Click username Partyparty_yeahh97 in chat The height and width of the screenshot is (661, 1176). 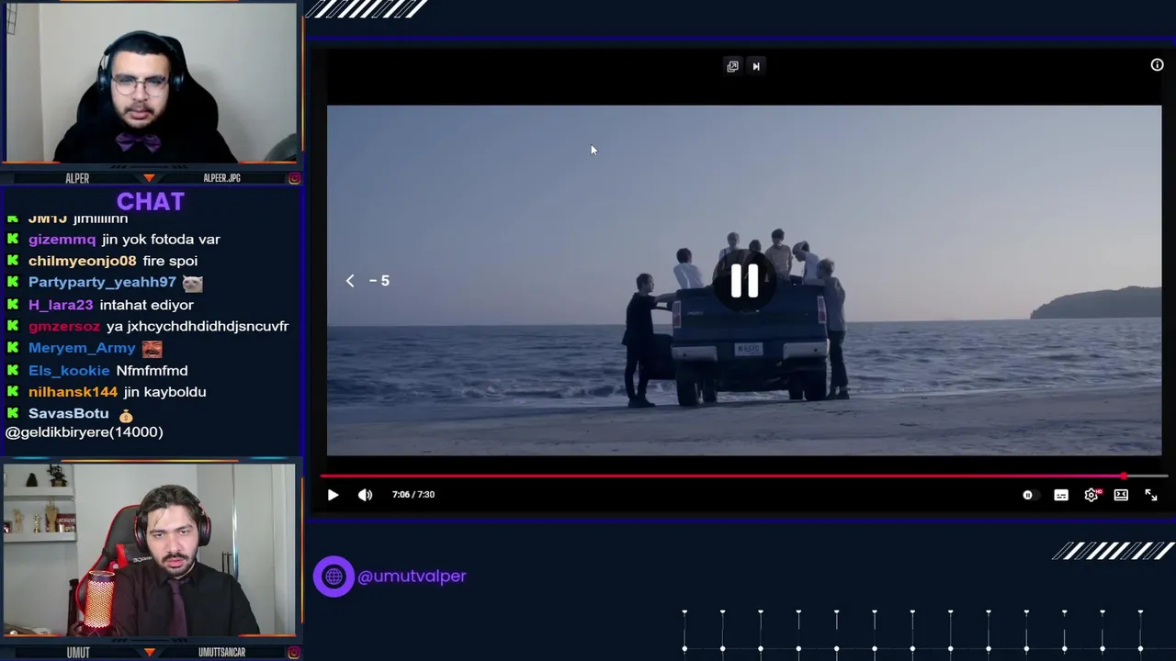pyautogui.click(x=102, y=283)
